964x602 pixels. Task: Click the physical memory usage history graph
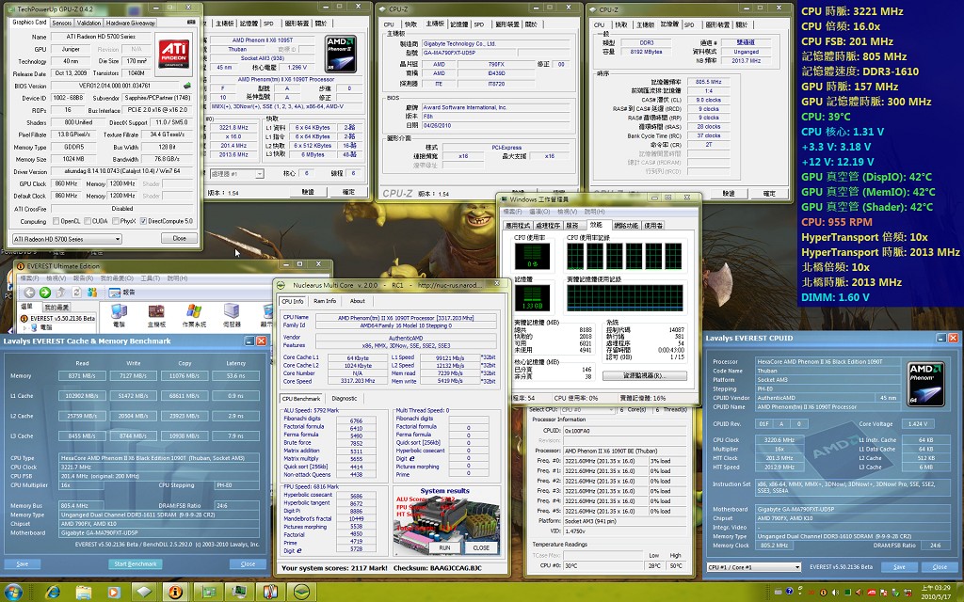click(624, 298)
